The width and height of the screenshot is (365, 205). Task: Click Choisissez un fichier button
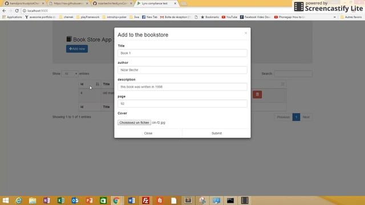tap(135, 122)
